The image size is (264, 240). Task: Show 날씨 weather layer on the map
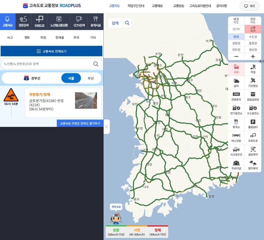pos(236,83)
